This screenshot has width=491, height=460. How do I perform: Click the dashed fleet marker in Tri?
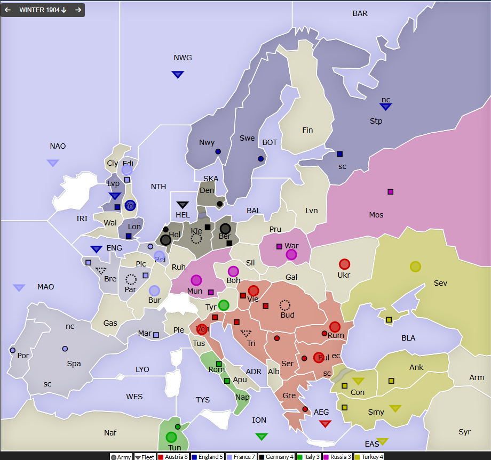(246, 333)
